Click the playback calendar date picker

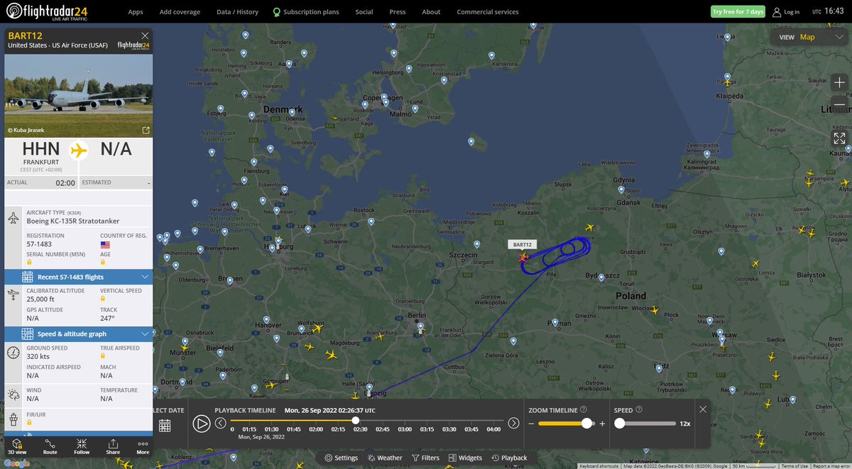tap(165, 426)
